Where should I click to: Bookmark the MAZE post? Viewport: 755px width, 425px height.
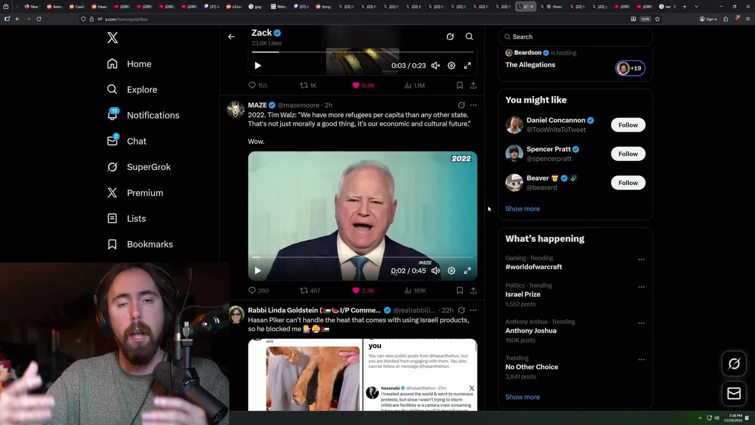tap(459, 290)
